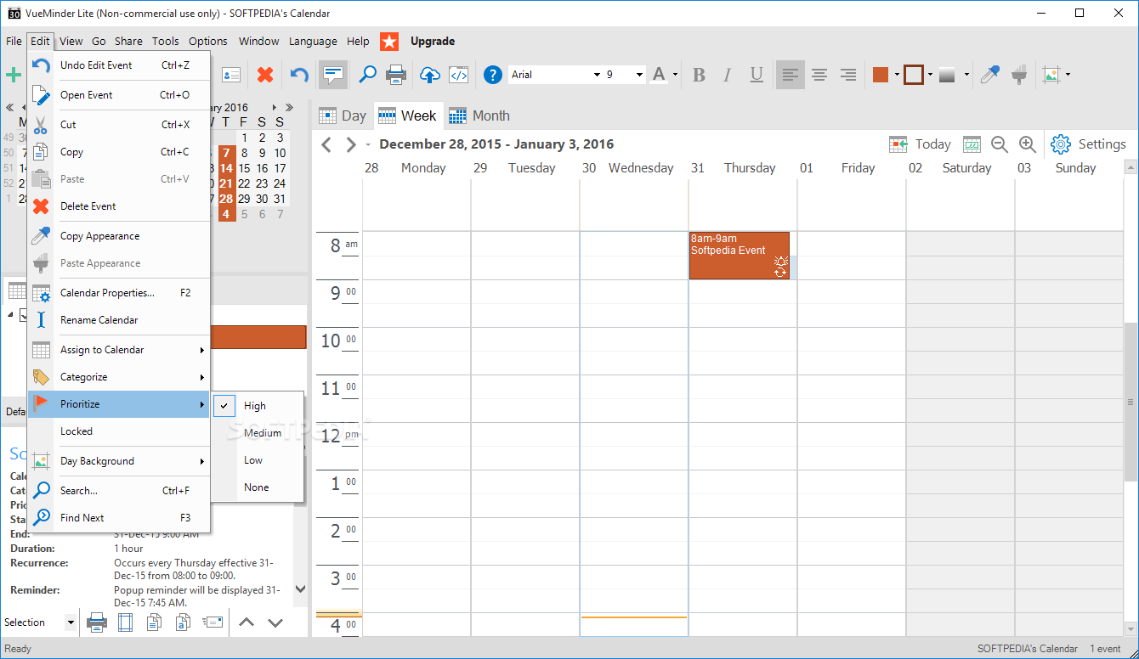
Task: Click the gray gradient style swatch
Action: tap(949, 75)
